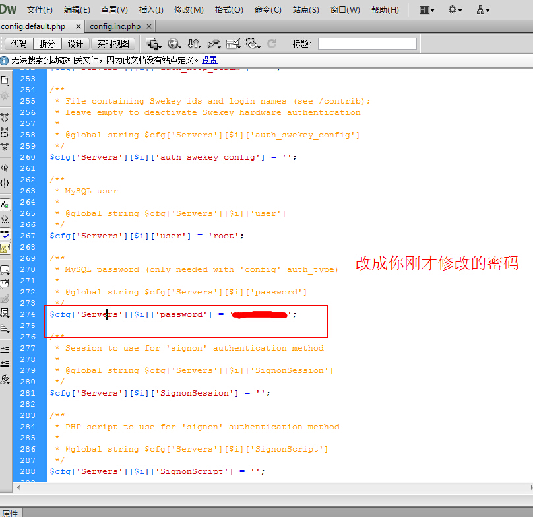Close the config.default.php tab
Viewport: 533px width, 517px height.
point(78,26)
